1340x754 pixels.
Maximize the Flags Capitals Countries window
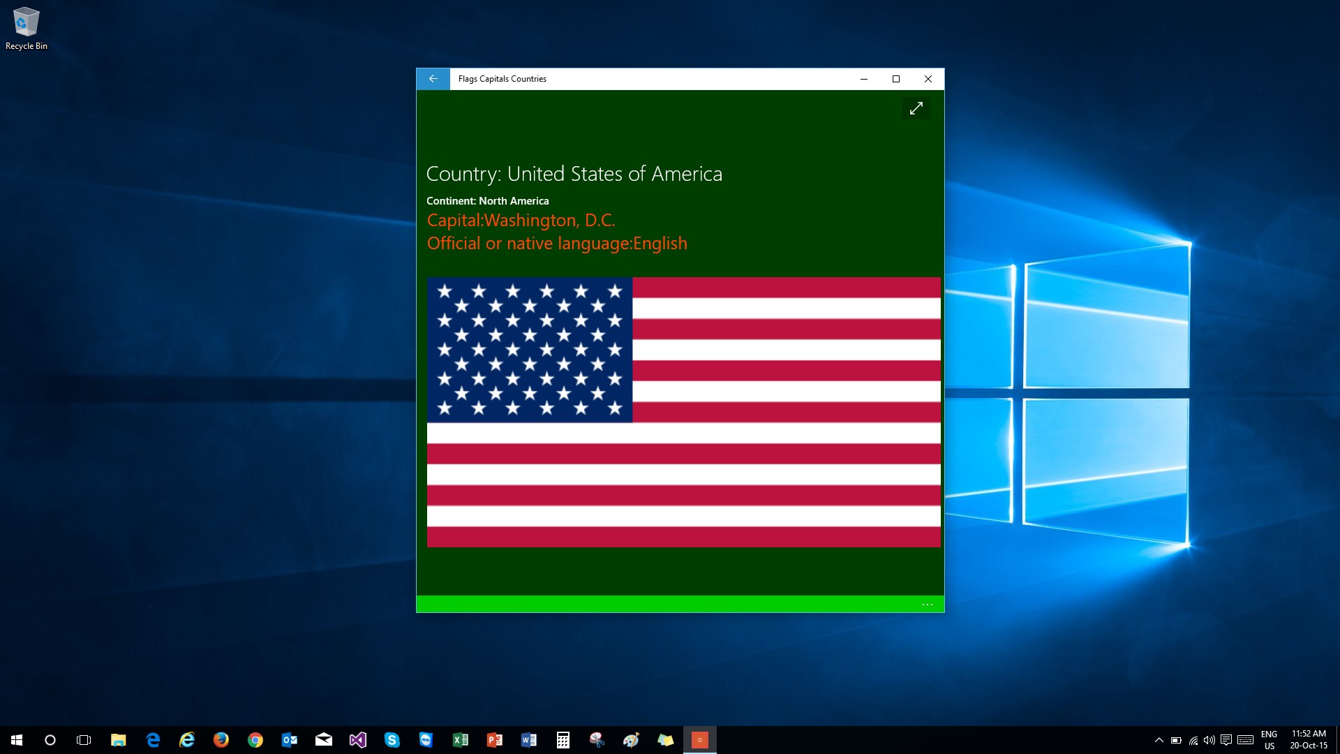[x=896, y=79]
